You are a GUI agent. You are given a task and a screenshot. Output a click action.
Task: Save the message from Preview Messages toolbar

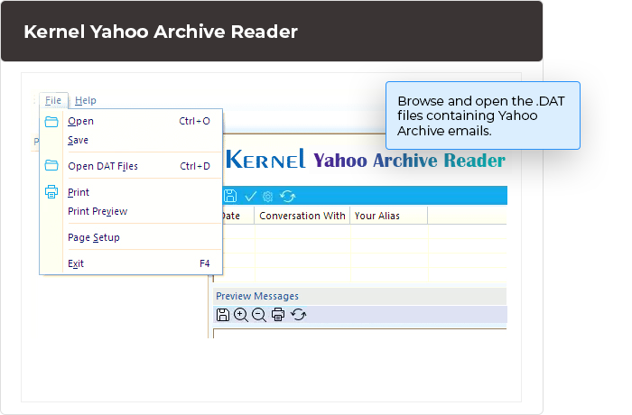(x=222, y=315)
